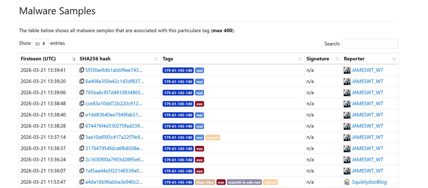Viewport: 428px width, 188px height.
Task: Copy the hash starting with 6a408e350e42c1d3
Action: tap(82, 81)
